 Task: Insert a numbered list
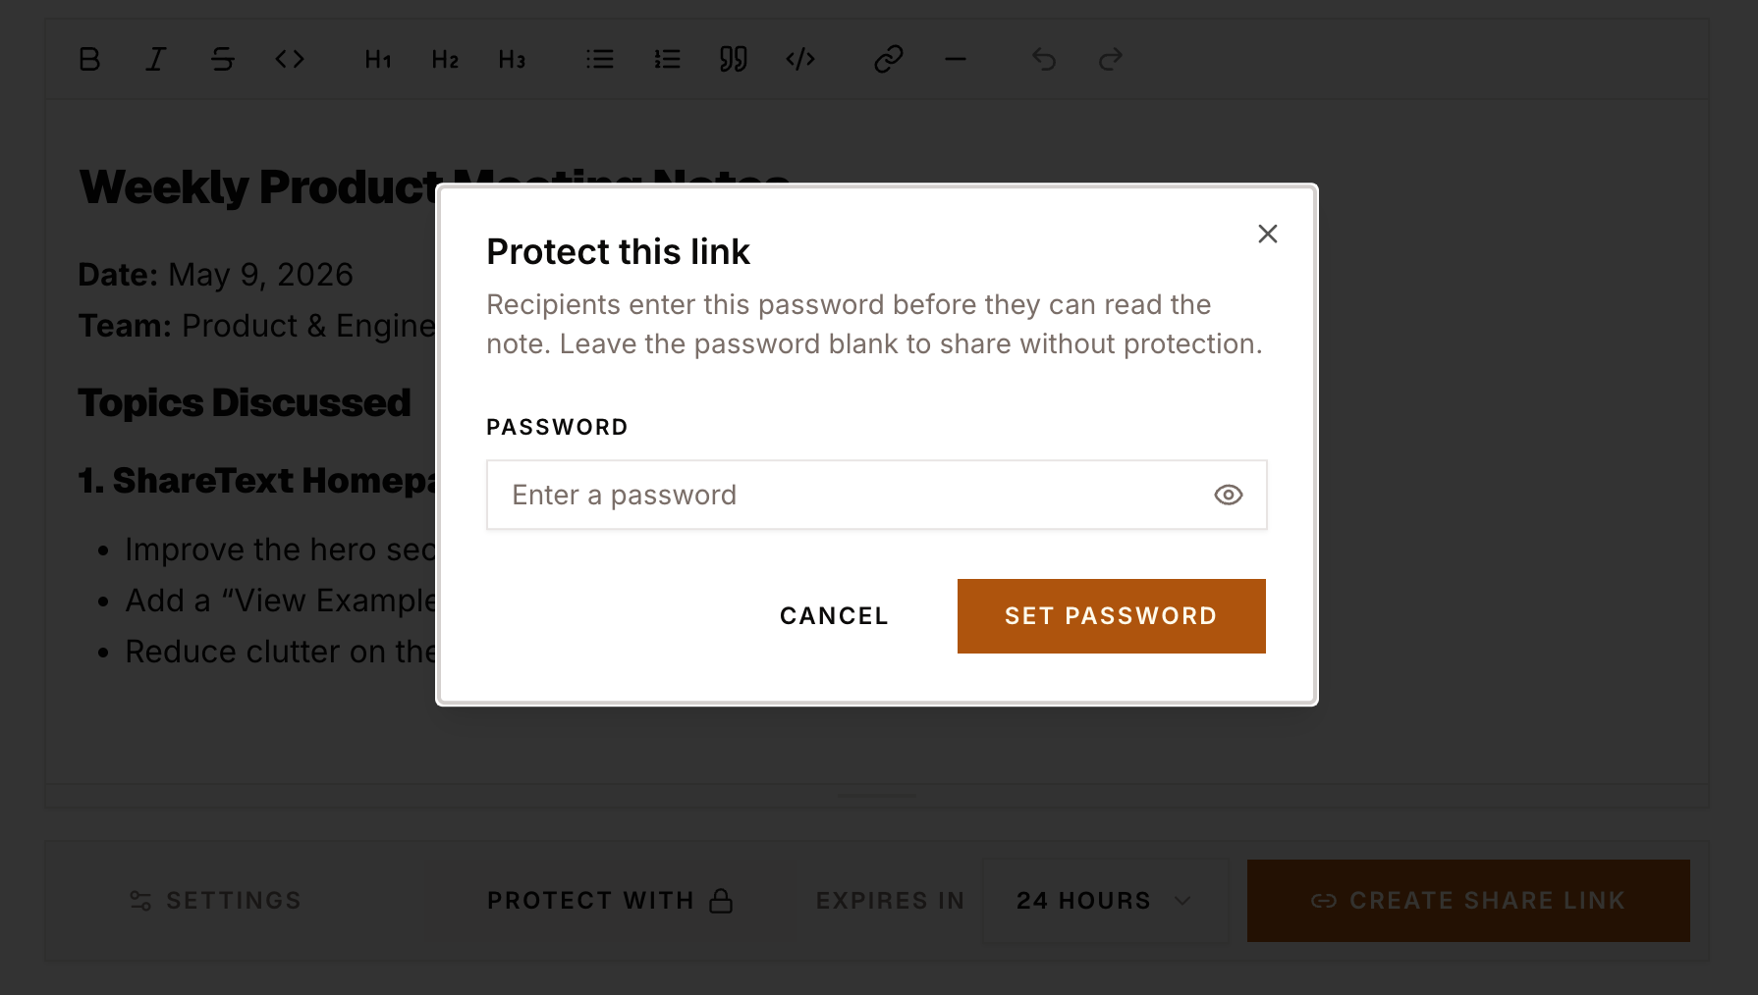coord(667,60)
